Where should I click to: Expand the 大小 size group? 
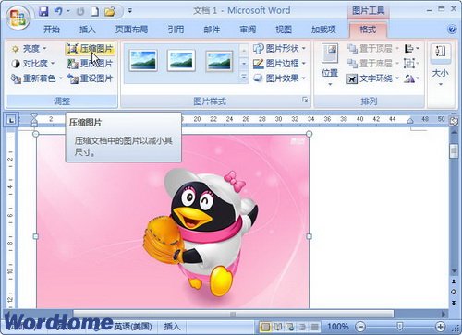[x=441, y=66]
